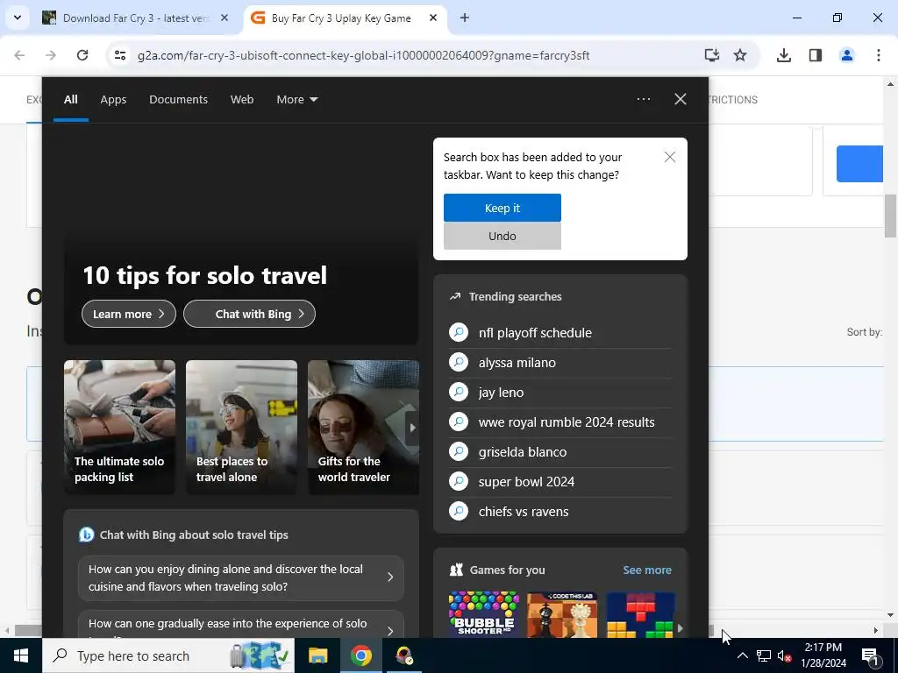This screenshot has width=898, height=673.
Task: Open the search panel options ellipsis
Action: point(643,99)
